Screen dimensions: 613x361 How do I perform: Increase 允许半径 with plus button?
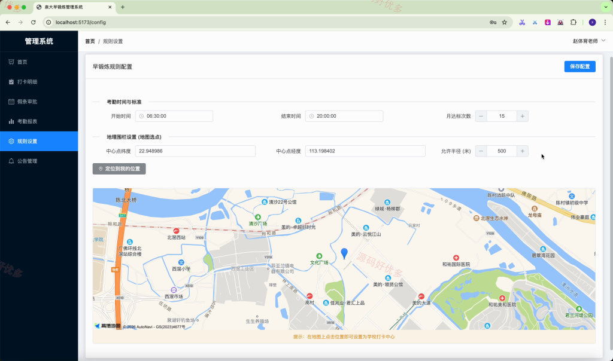point(522,151)
